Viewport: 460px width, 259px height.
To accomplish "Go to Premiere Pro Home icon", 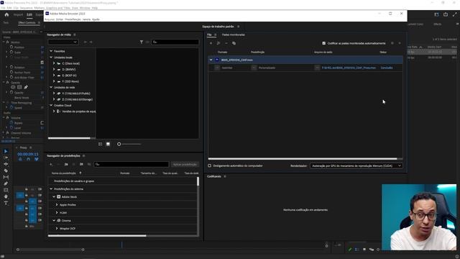I will pyautogui.click(x=6, y=14).
